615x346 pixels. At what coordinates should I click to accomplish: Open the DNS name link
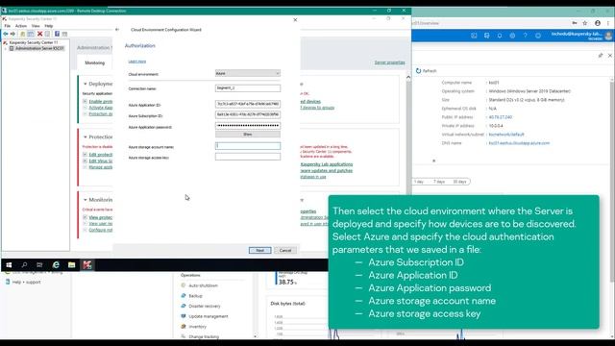pos(519,143)
